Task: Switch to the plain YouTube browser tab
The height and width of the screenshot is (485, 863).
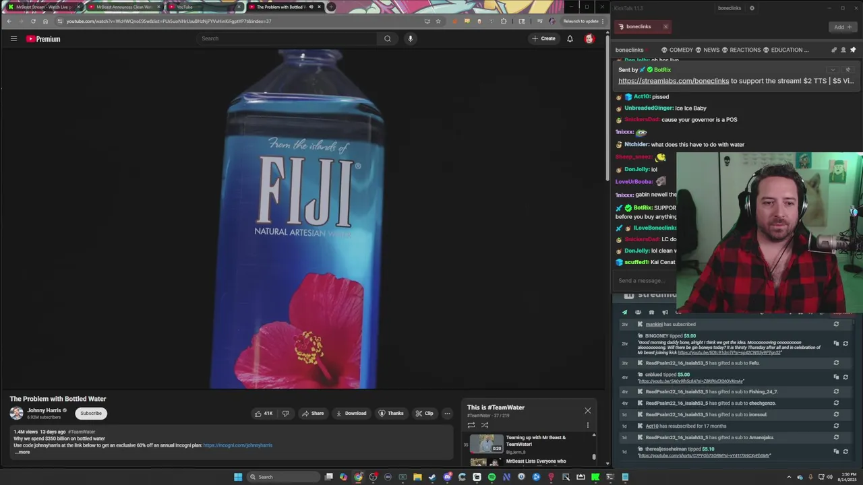Action: (x=204, y=7)
